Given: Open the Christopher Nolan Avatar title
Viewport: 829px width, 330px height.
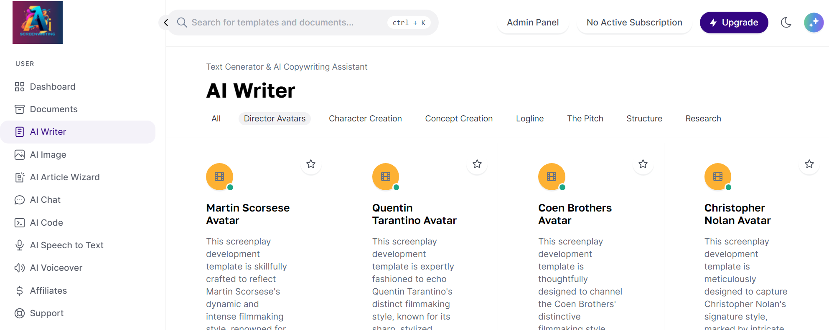Looking at the screenshot, I should 737,214.
